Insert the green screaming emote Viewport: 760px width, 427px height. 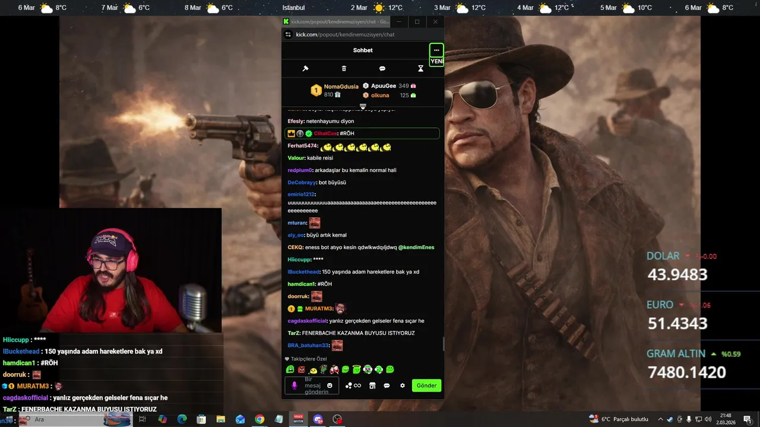tap(290, 369)
